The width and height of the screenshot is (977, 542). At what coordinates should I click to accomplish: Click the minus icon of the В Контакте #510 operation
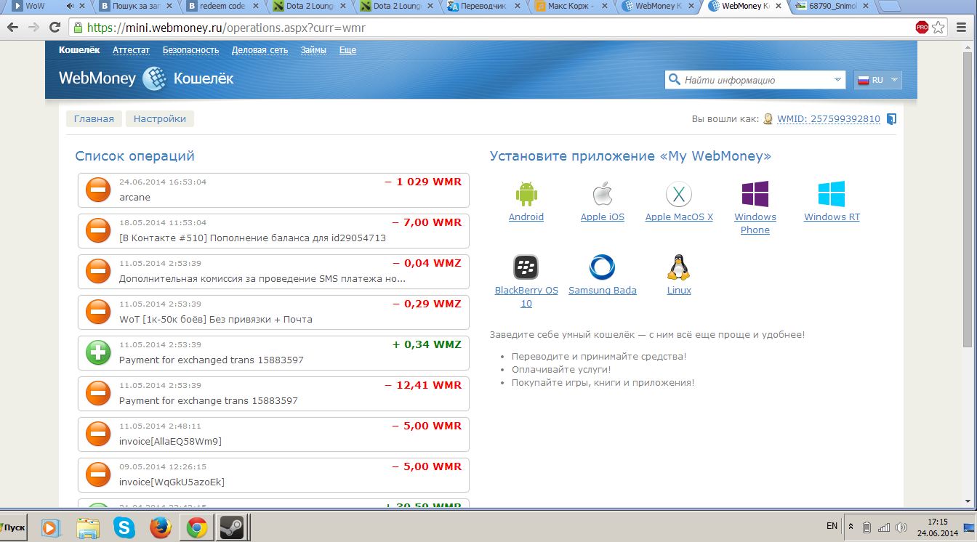(98, 230)
